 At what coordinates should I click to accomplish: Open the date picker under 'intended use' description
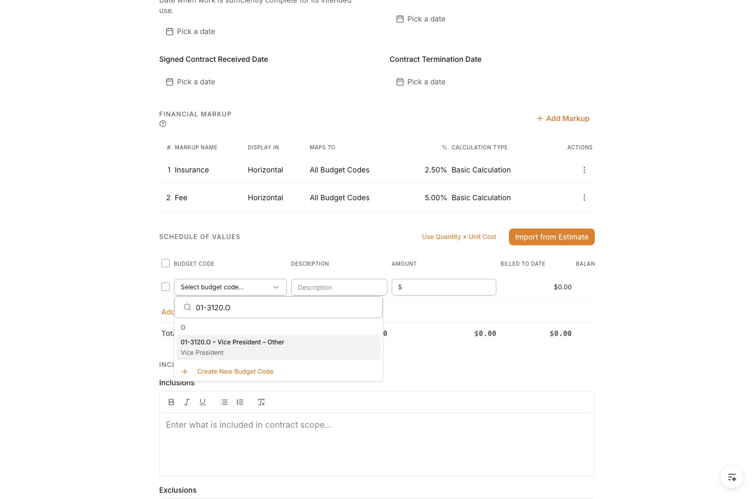191,31
